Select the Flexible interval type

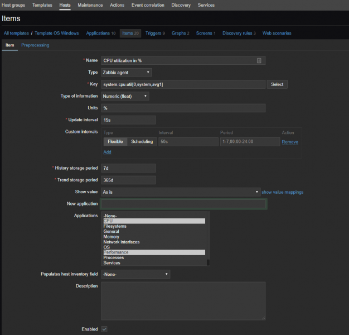tap(115, 142)
